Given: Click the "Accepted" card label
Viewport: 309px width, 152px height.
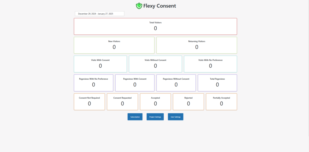Looking at the screenshot, I should tap(155, 98).
